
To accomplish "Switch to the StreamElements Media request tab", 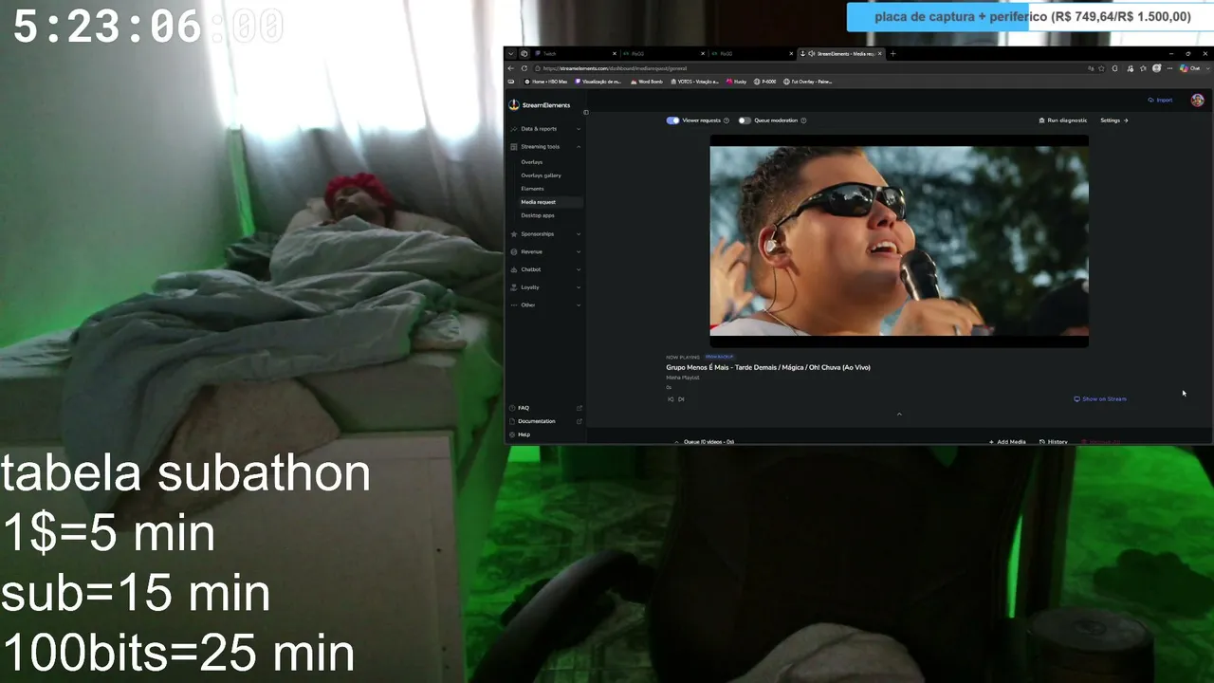I will pyautogui.click(x=841, y=54).
